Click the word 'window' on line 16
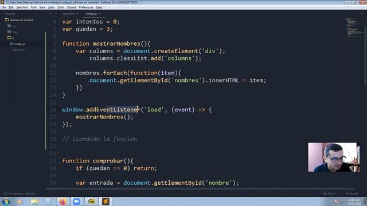The width and height of the screenshot is (367, 206). (x=72, y=109)
